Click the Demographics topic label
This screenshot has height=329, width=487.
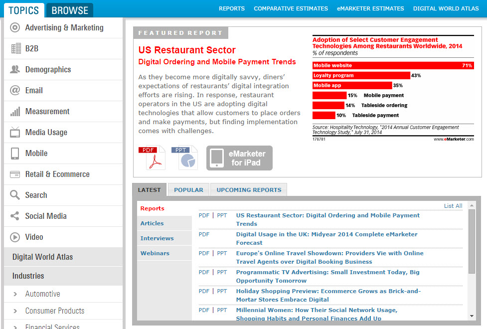(x=48, y=70)
